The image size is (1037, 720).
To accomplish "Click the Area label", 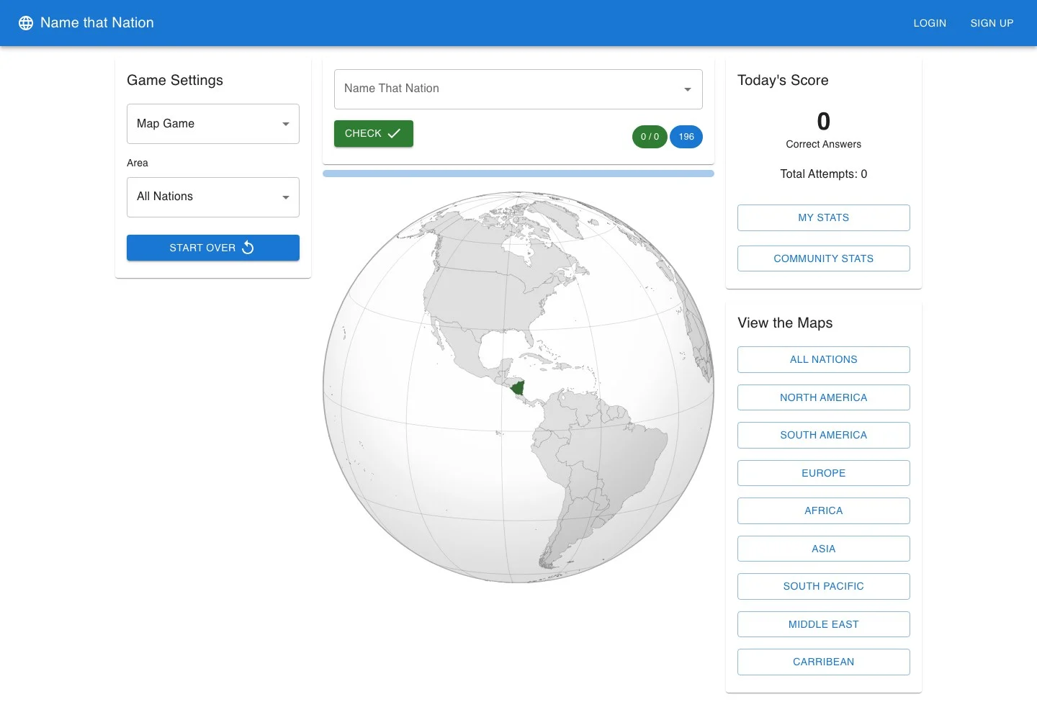I will coord(138,163).
